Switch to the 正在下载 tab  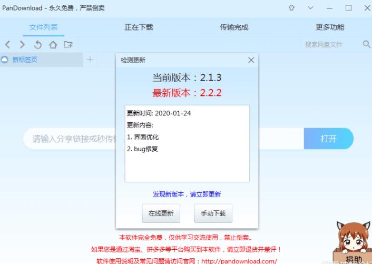139,27
